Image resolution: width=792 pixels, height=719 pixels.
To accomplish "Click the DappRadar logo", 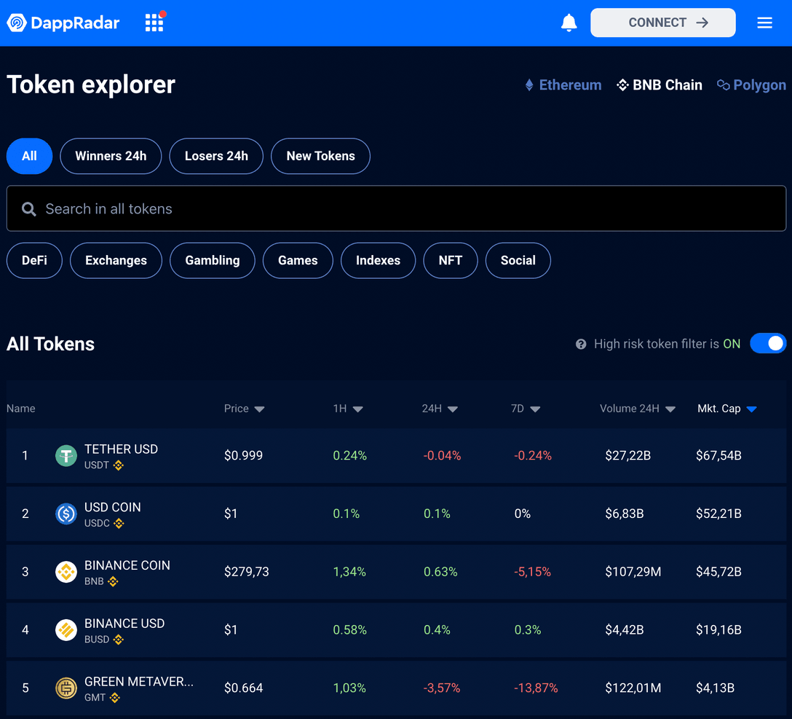I will pyautogui.click(x=63, y=23).
